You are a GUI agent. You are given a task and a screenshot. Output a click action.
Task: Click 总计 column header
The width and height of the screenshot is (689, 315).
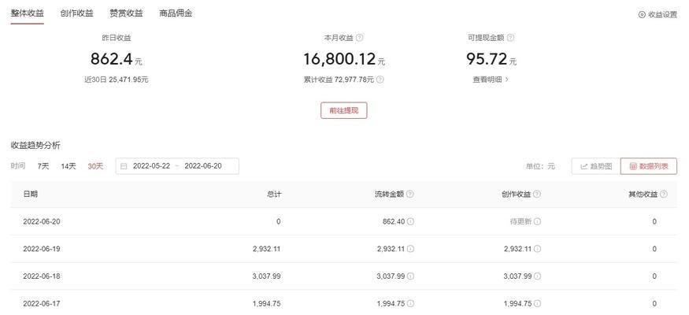pyautogui.click(x=274, y=195)
